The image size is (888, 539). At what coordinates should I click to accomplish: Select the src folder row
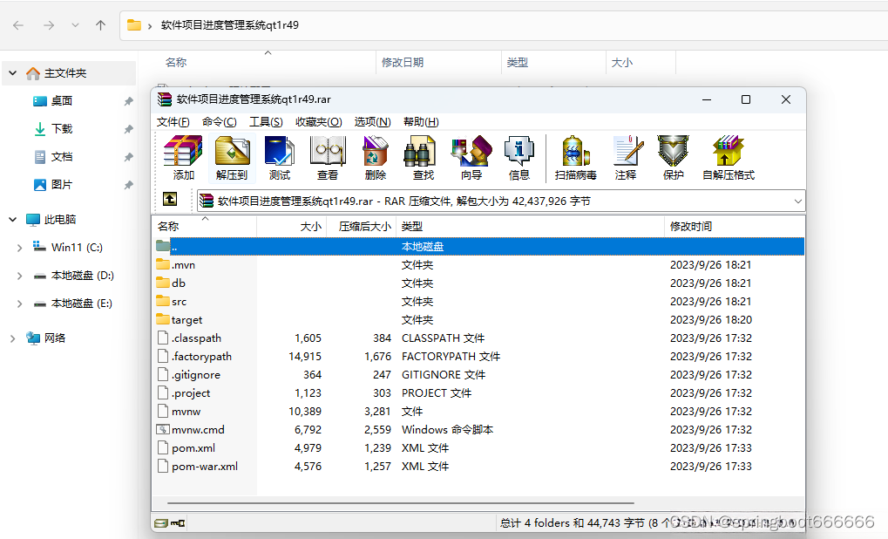[x=478, y=302]
